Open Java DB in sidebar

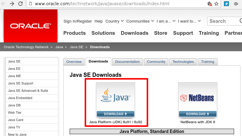coord(32,105)
